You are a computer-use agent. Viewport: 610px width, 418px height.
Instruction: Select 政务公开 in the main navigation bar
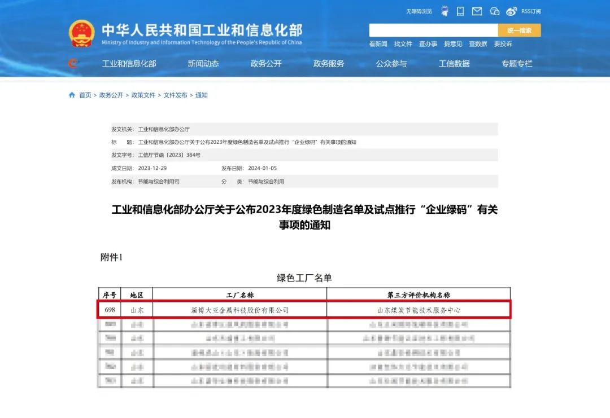[x=266, y=64]
